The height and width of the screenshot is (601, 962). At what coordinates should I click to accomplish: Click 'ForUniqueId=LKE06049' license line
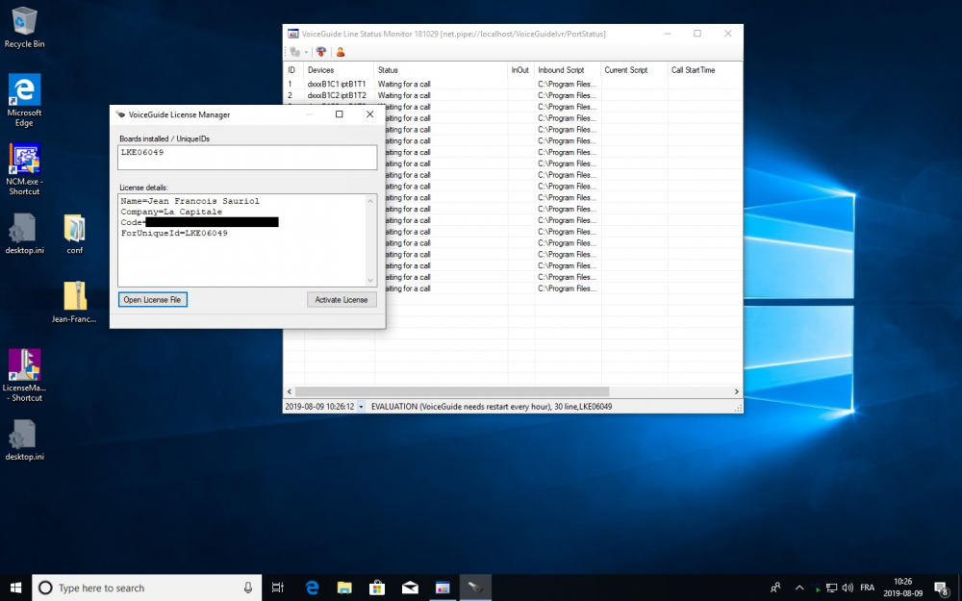pos(174,233)
